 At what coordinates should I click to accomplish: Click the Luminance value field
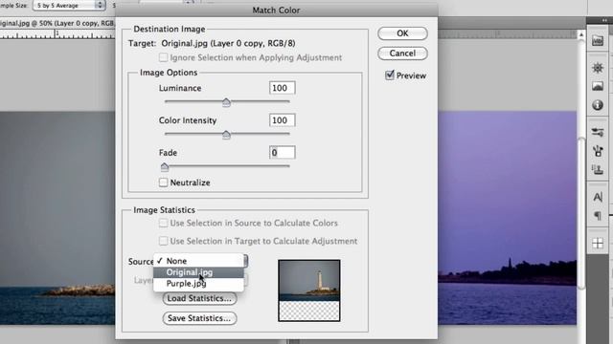click(x=282, y=88)
